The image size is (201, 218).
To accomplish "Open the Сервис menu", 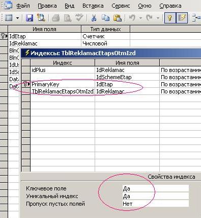I will pyautogui.click(x=121, y=6).
